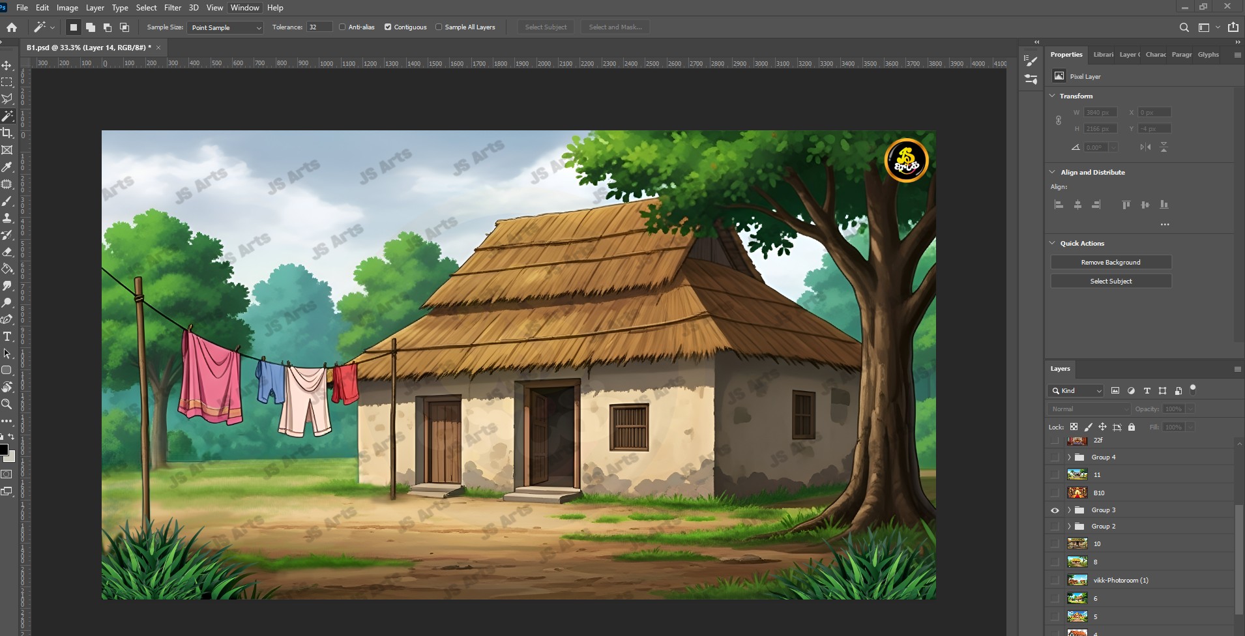Hide Group 3 using its eye icon
The width and height of the screenshot is (1245, 636).
(x=1055, y=510)
